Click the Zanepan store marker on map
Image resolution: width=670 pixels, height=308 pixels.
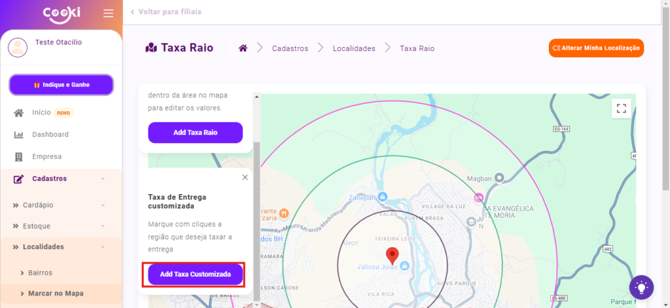383,196
